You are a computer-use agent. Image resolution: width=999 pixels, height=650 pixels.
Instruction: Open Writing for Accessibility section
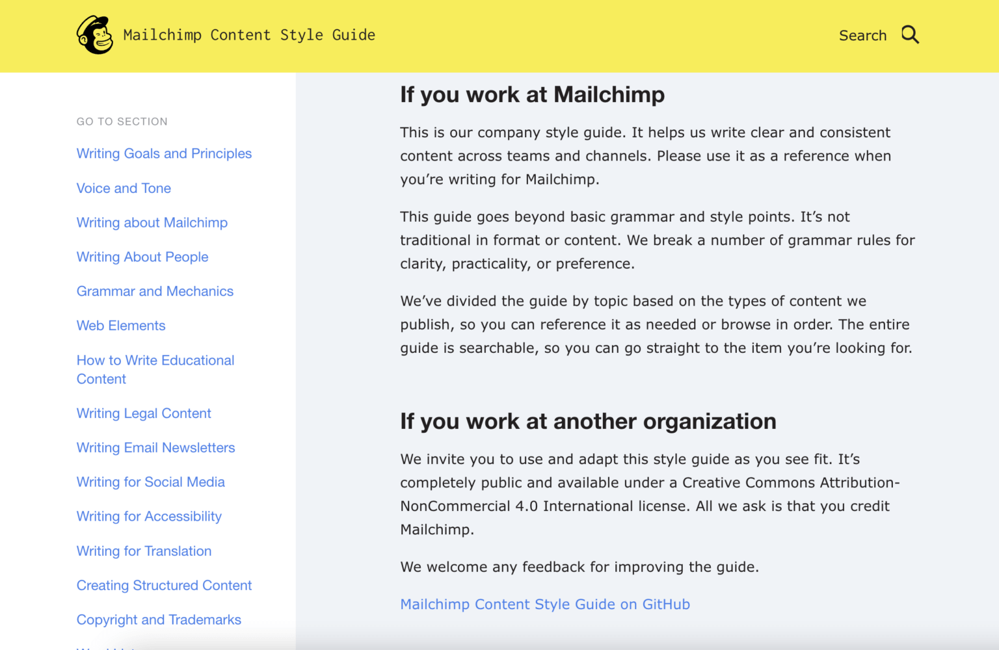coord(149,517)
